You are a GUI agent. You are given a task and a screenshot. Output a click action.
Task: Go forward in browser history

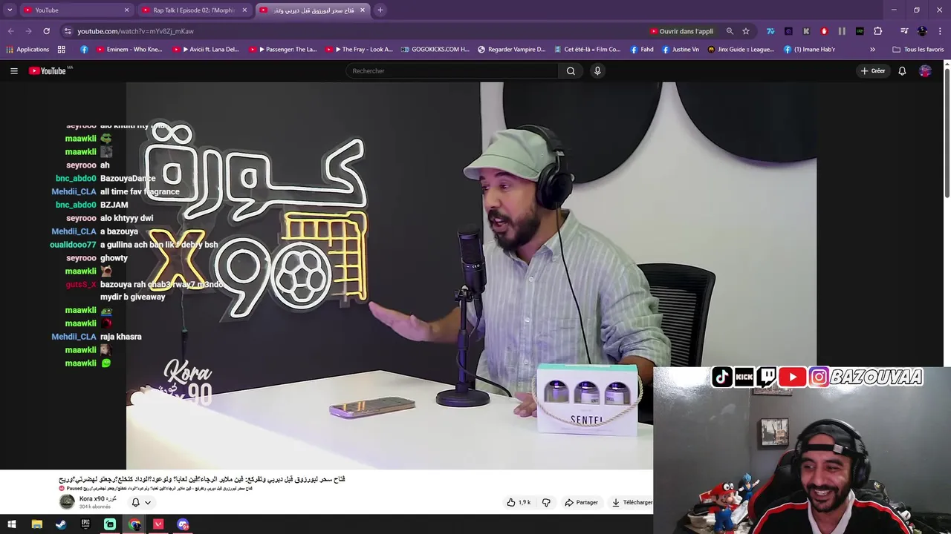pos(28,31)
